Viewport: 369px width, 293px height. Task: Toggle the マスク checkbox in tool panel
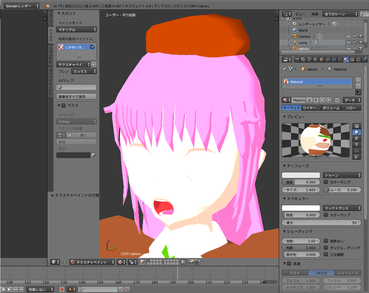[64, 106]
